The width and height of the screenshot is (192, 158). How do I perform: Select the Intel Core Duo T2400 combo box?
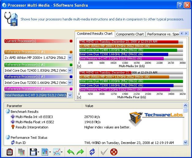point(38,70)
